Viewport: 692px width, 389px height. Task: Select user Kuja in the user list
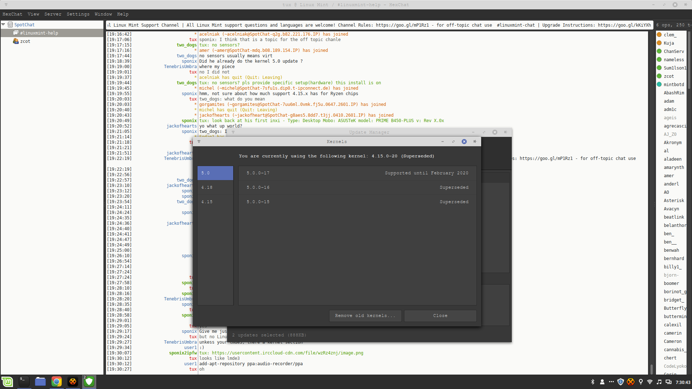click(671, 43)
